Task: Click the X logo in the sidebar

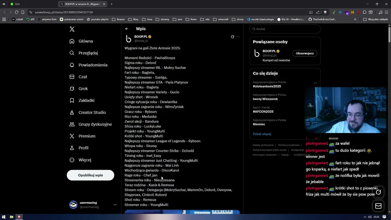Action: (x=72, y=29)
